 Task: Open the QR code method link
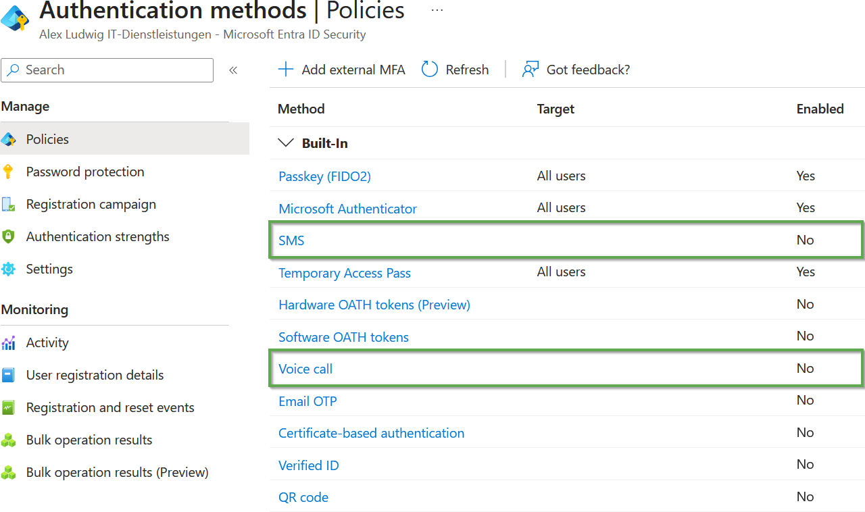pyautogui.click(x=303, y=497)
